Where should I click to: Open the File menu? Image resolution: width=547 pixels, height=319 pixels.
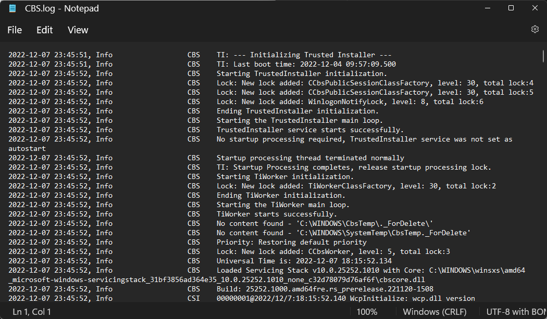(x=15, y=30)
